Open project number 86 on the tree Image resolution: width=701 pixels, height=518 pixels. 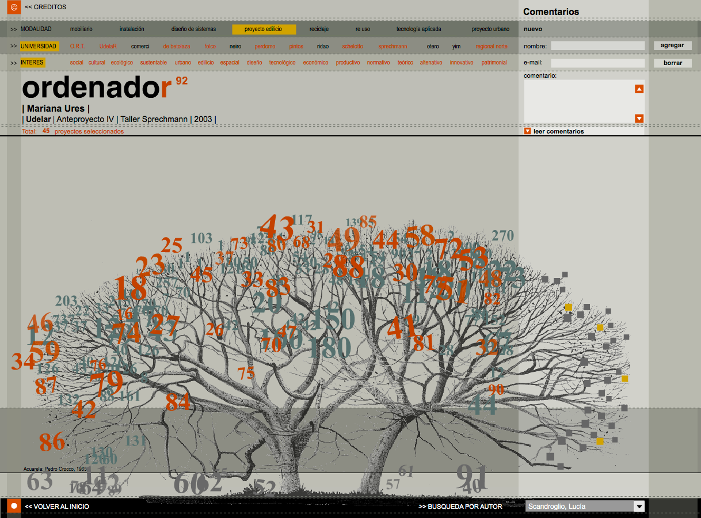coord(52,442)
